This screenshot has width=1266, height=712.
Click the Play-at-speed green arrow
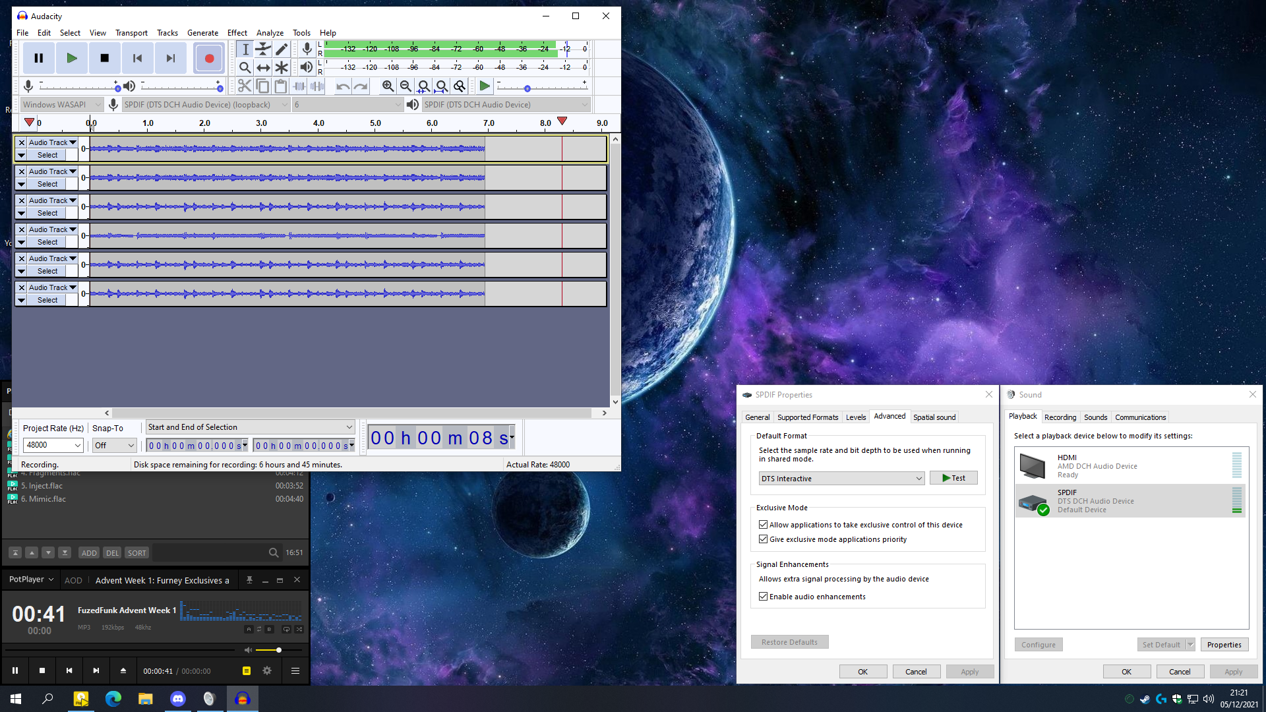[485, 86]
